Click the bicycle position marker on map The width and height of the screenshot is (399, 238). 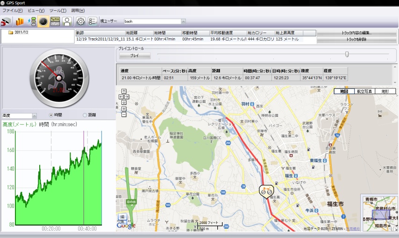pyautogui.click(x=266, y=190)
